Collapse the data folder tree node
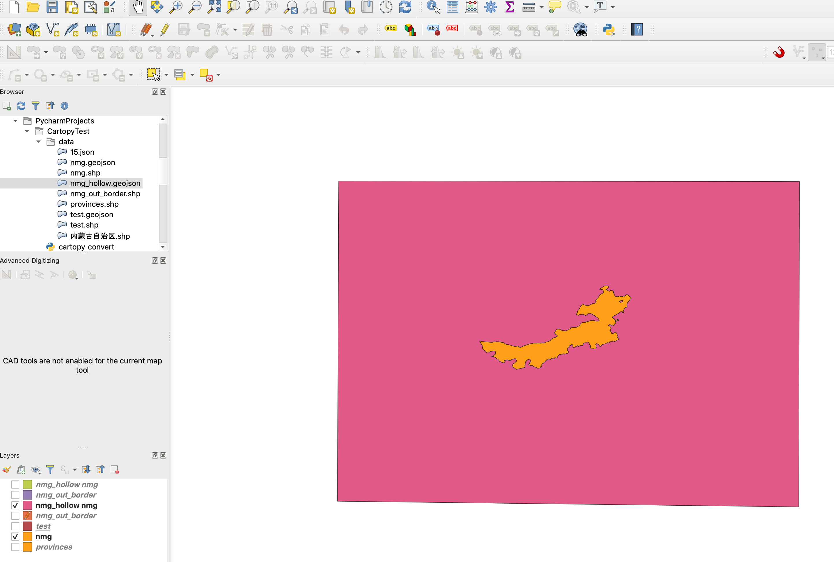 pyautogui.click(x=38, y=142)
